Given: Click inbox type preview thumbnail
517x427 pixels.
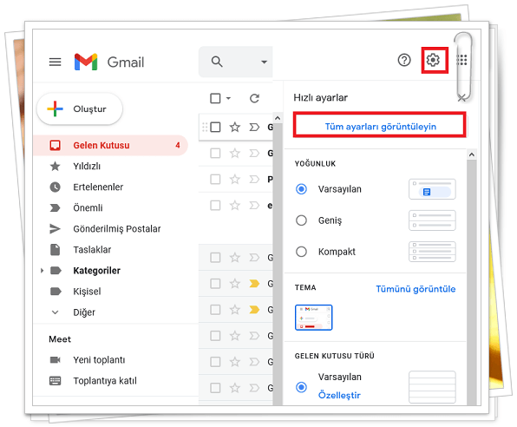Looking at the screenshot, I should click(432, 387).
